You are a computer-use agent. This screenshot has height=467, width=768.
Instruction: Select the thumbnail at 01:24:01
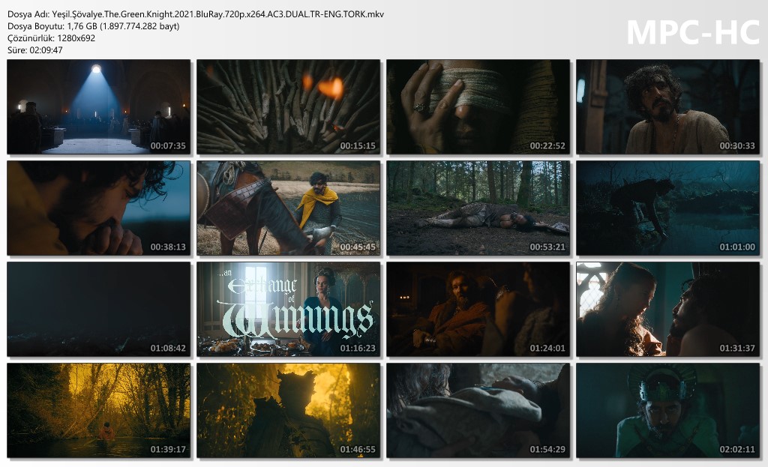coord(478,309)
